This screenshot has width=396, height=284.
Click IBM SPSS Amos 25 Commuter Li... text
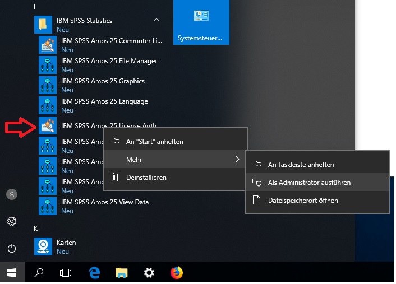coord(112,41)
